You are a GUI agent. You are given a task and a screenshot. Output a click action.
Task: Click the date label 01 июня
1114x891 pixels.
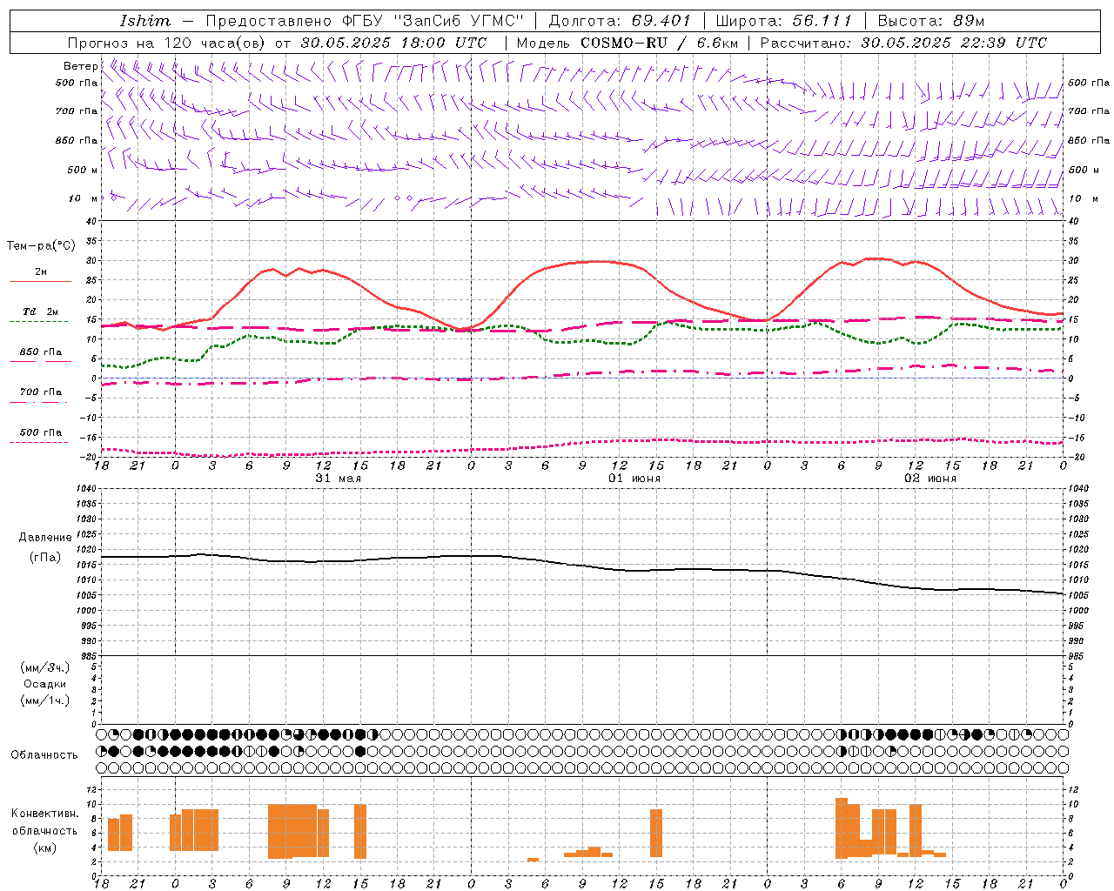634,479
